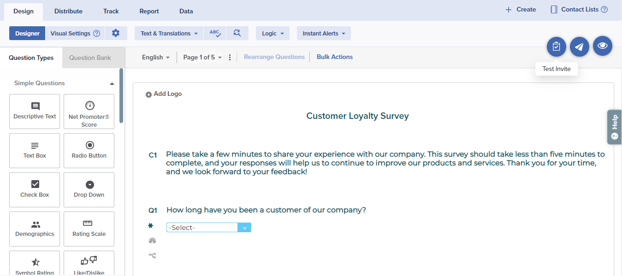This screenshot has width=622, height=276.
Task: Add a Rating Scale question
Action: click(89, 229)
